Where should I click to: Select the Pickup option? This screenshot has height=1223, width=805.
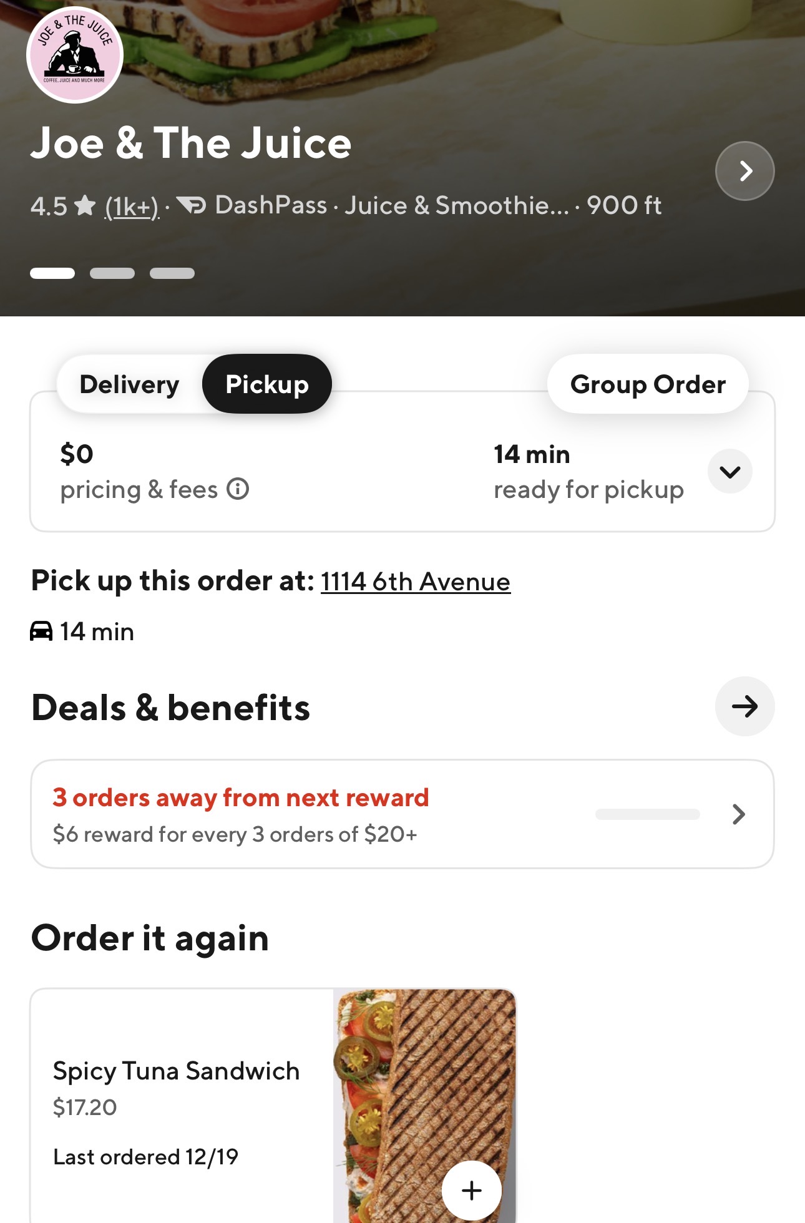pos(267,384)
